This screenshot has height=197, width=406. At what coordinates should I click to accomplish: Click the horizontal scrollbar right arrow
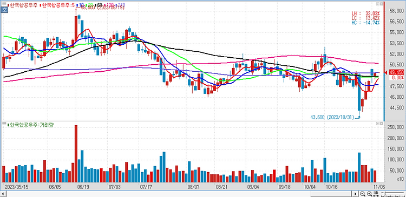point(356,194)
